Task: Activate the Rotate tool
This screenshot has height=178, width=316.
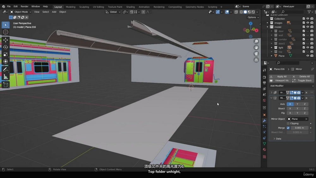Action: coord(5,47)
